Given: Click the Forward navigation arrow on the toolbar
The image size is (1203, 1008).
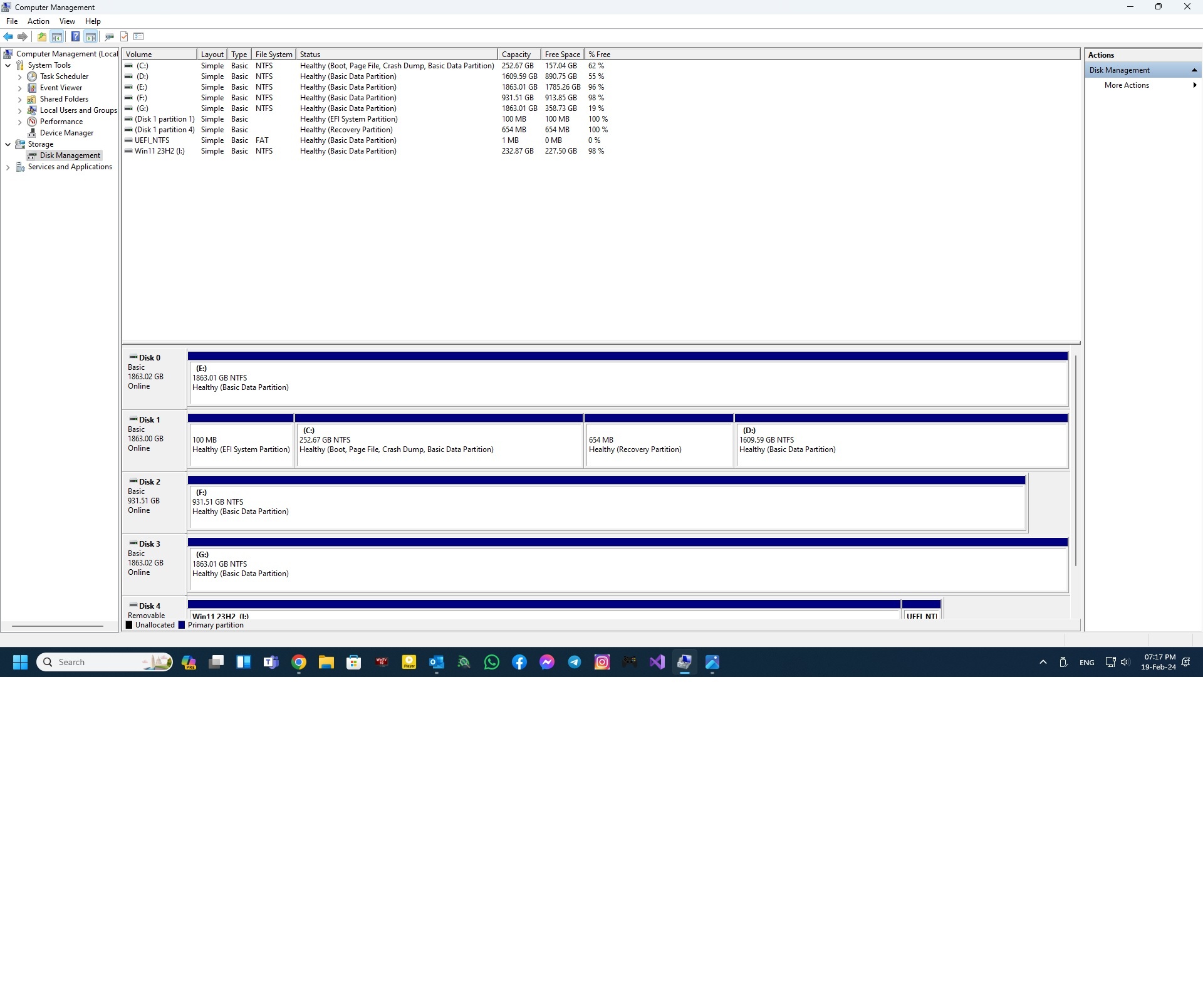Looking at the screenshot, I should 23,36.
